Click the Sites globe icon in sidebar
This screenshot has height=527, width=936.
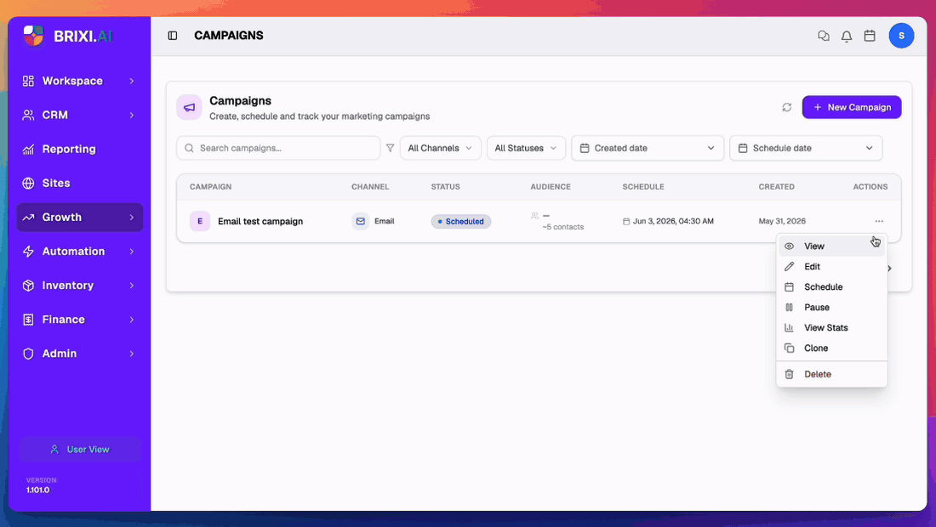point(28,183)
